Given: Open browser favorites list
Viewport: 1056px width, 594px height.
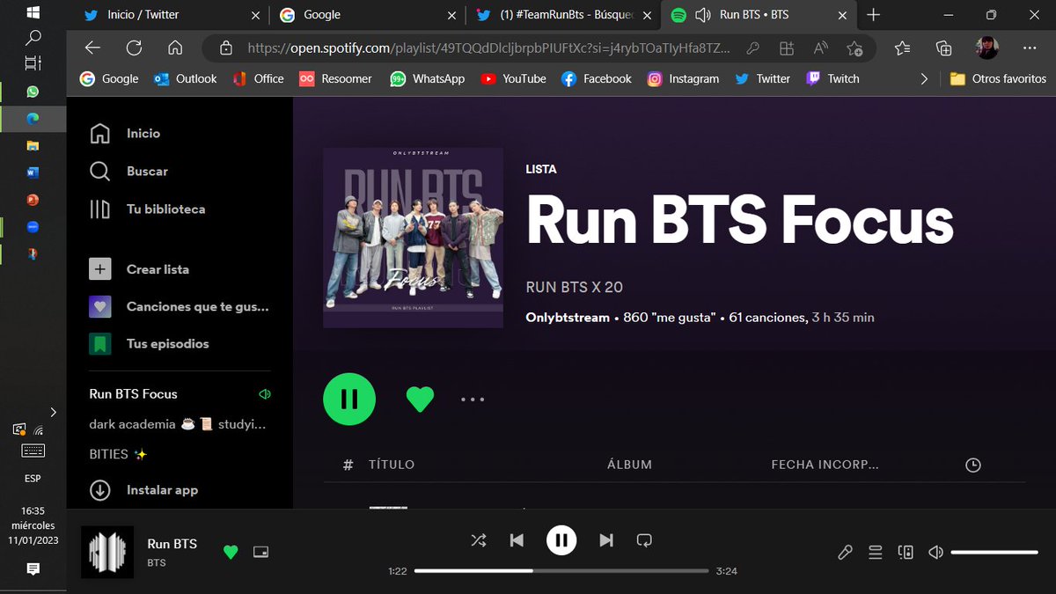Looking at the screenshot, I should coord(903,48).
